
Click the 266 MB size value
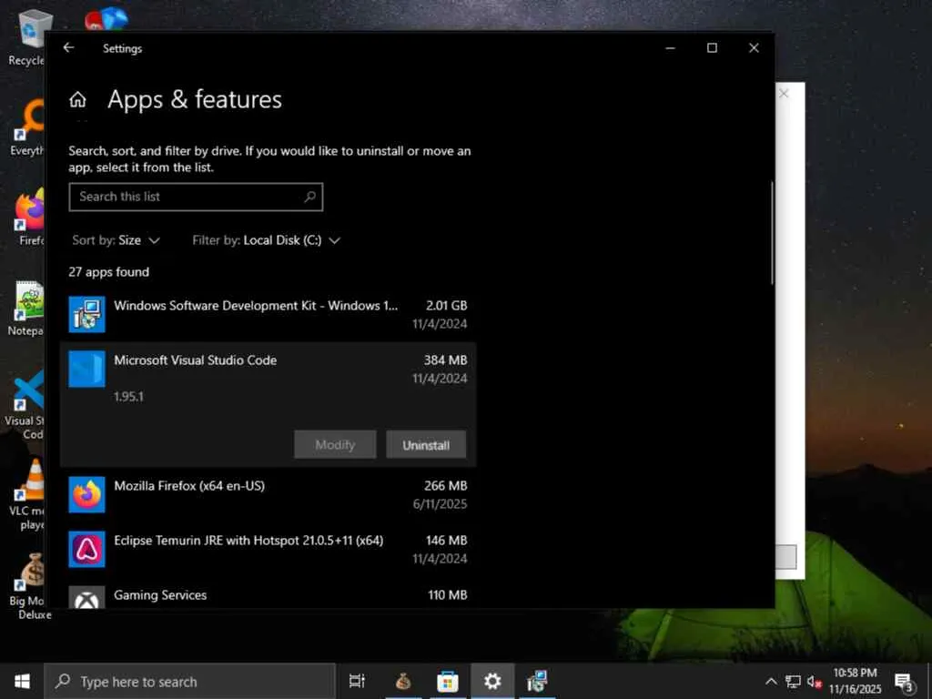tap(445, 486)
